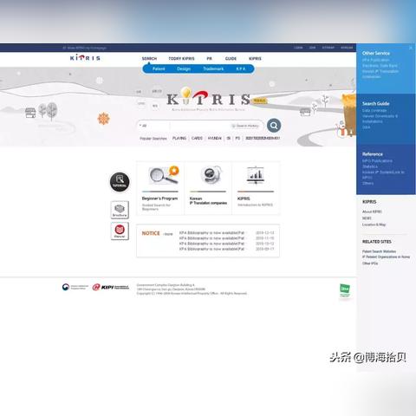Open Data coverage under Search Guide
The height and width of the screenshot is (416, 416).
point(374,110)
